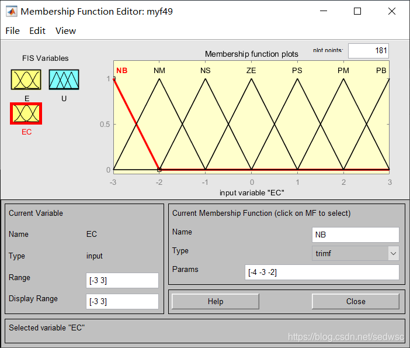Open the membership function Type dropdown
The height and width of the screenshot is (348, 410).
(355, 253)
